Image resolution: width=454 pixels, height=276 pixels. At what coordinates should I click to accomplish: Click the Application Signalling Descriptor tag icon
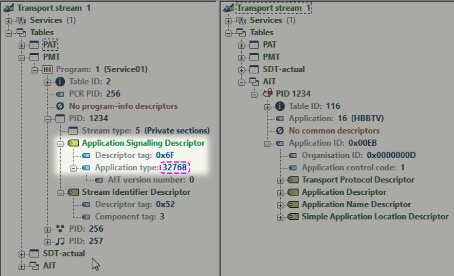click(73, 143)
